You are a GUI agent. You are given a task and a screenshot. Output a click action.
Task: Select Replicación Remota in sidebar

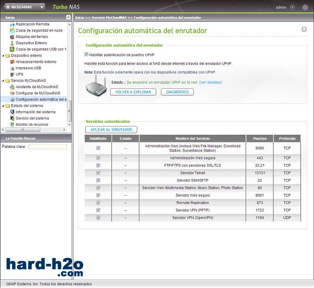click(x=32, y=24)
